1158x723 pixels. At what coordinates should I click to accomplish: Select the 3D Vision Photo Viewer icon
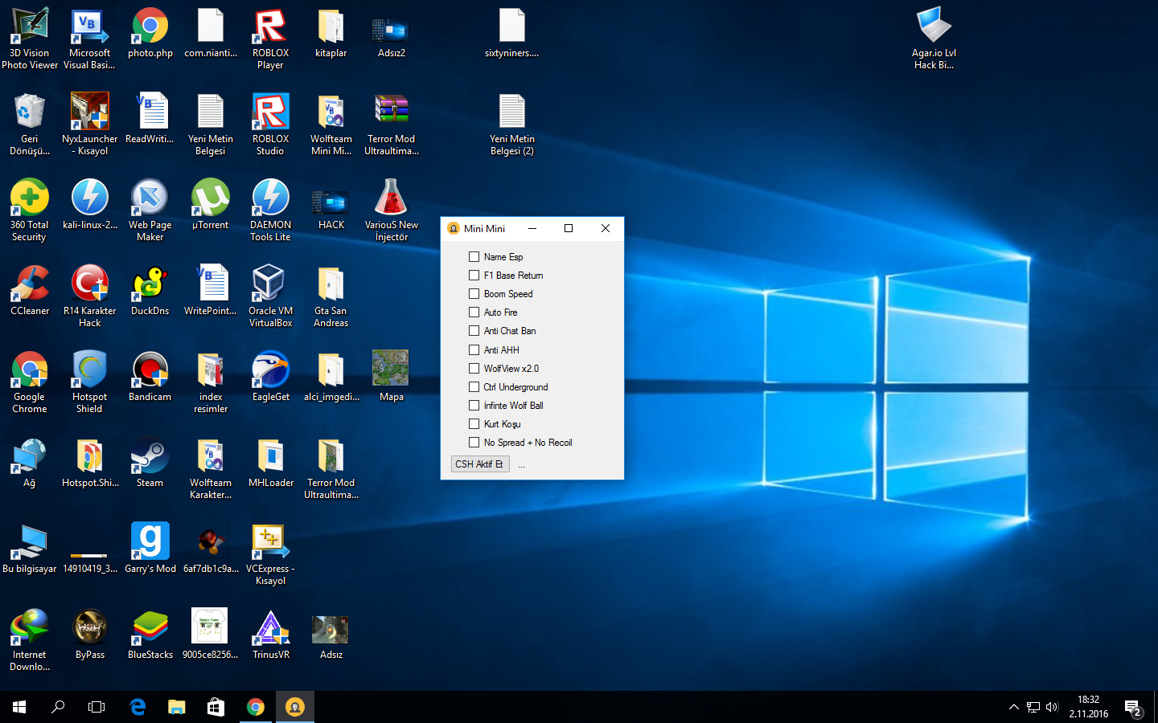pos(30,39)
